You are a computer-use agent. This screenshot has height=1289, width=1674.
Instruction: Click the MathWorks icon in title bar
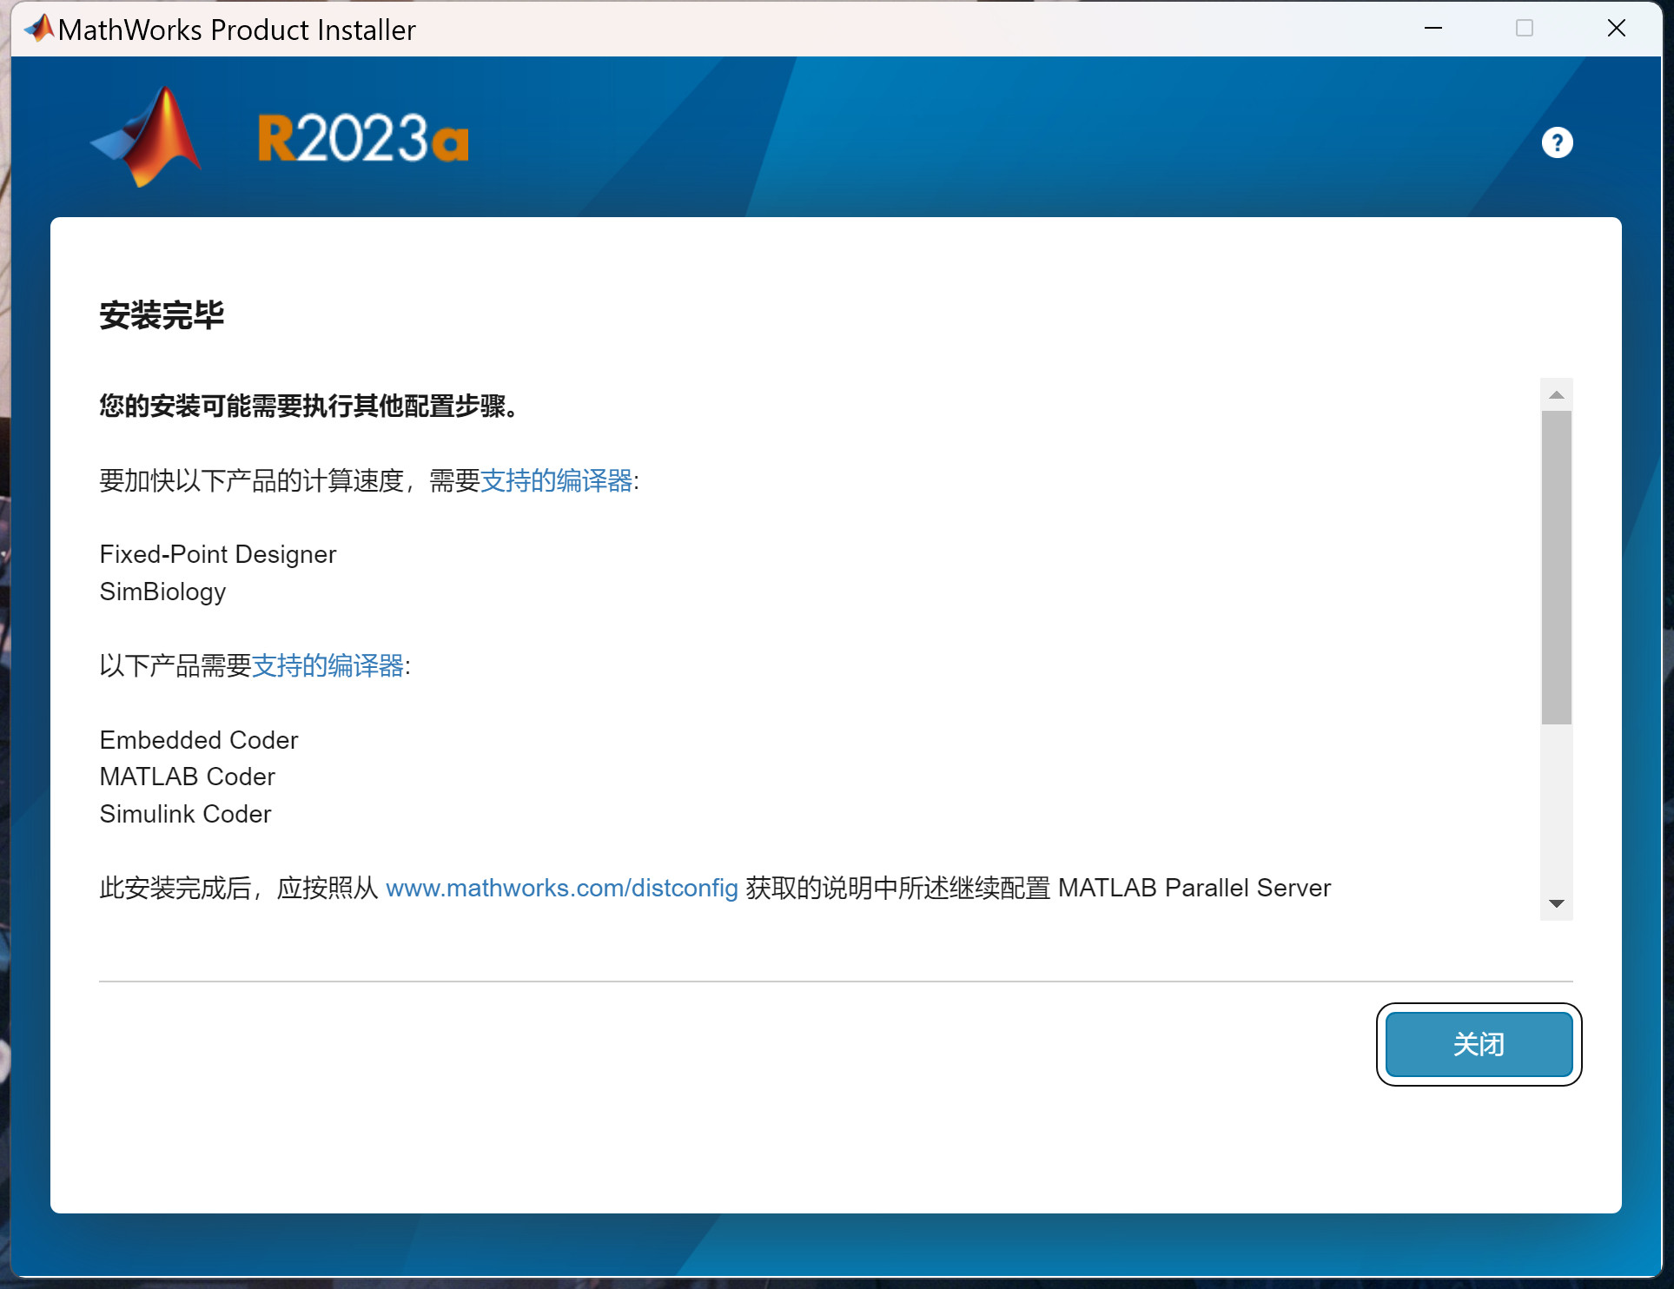(x=38, y=29)
